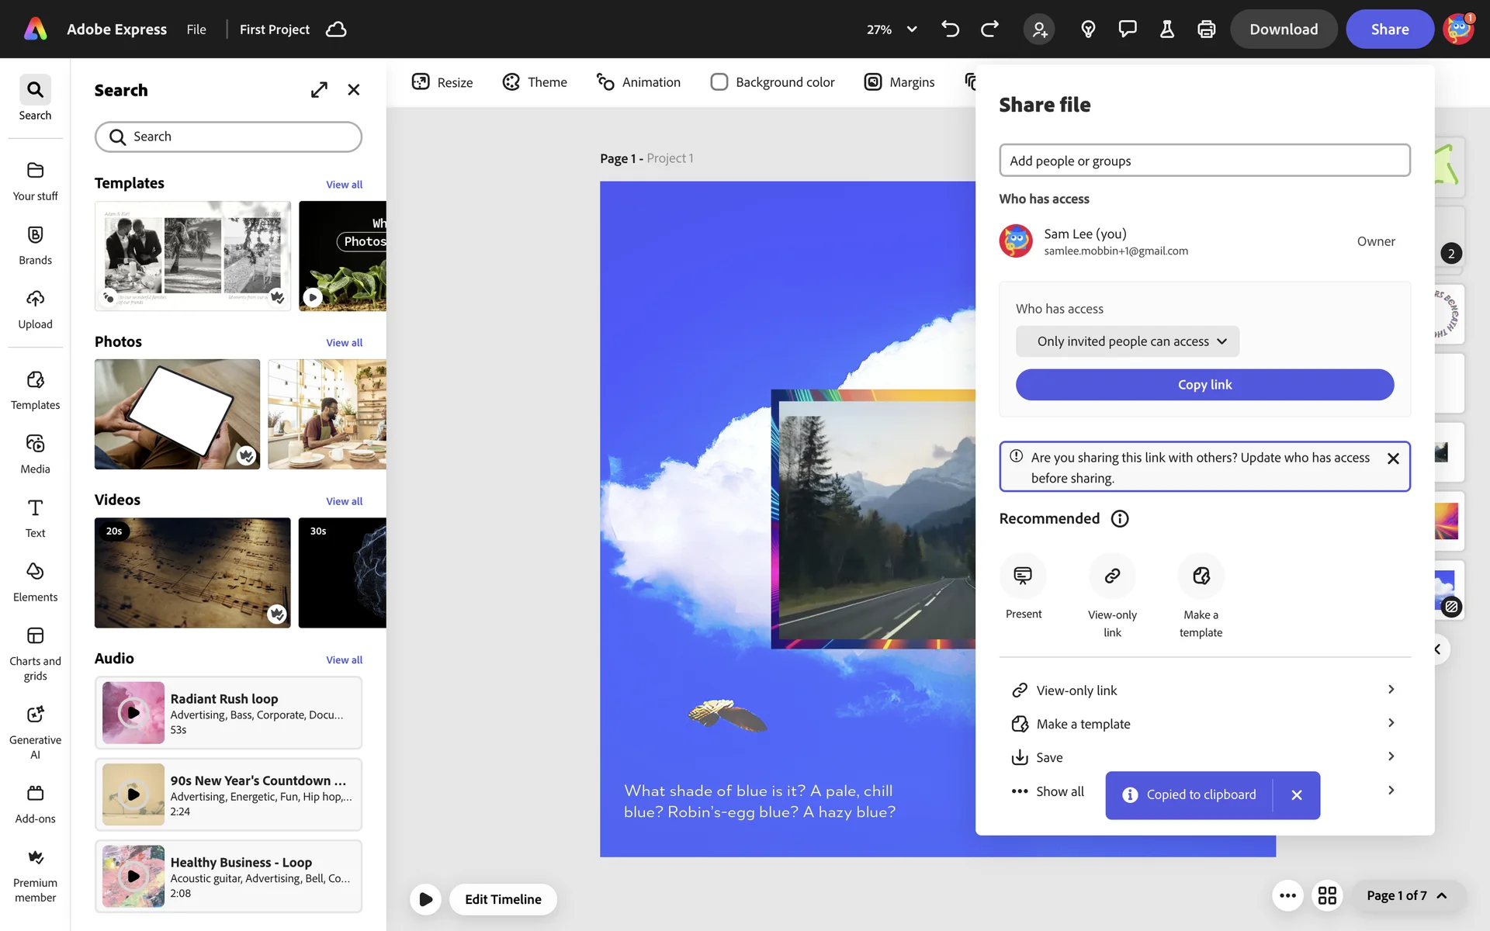Viewport: 1490px width, 931px height.
Task: Click the Add people or groups field
Action: point(1204,161)
